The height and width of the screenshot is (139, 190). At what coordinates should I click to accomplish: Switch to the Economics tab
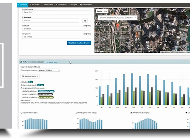(x=61, y=5)
